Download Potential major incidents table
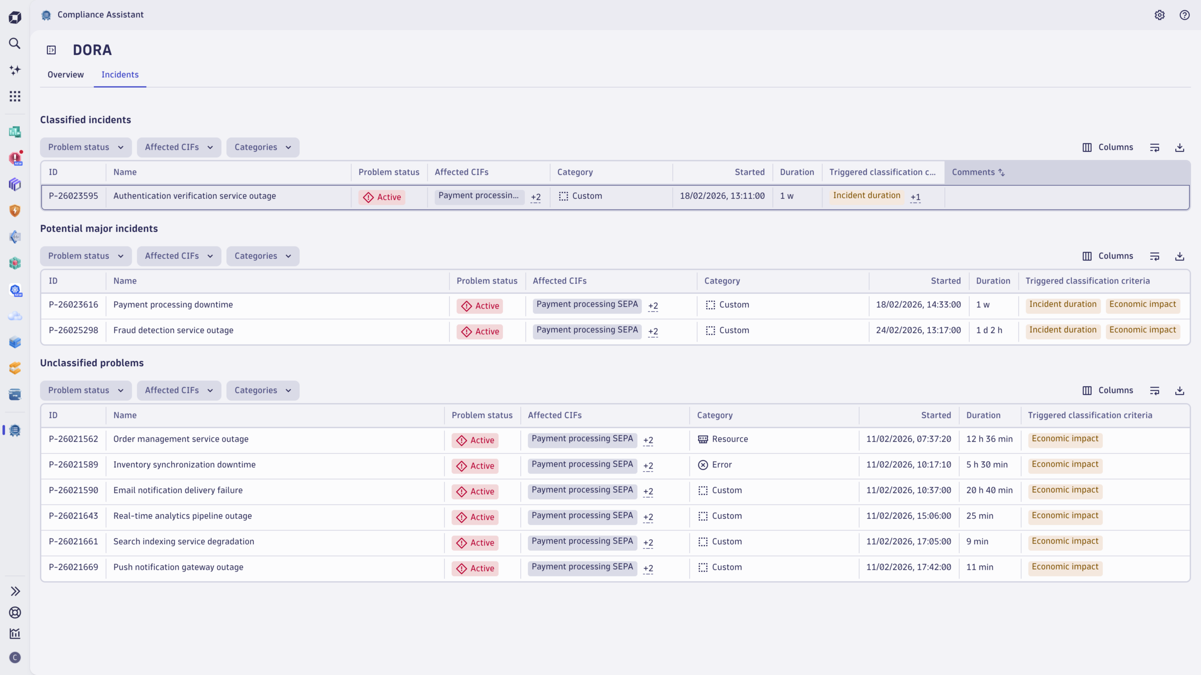 tap(1179, 256)
